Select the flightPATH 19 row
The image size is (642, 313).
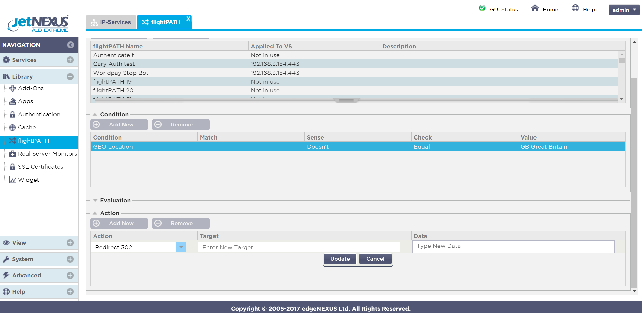tap(354, 82)
